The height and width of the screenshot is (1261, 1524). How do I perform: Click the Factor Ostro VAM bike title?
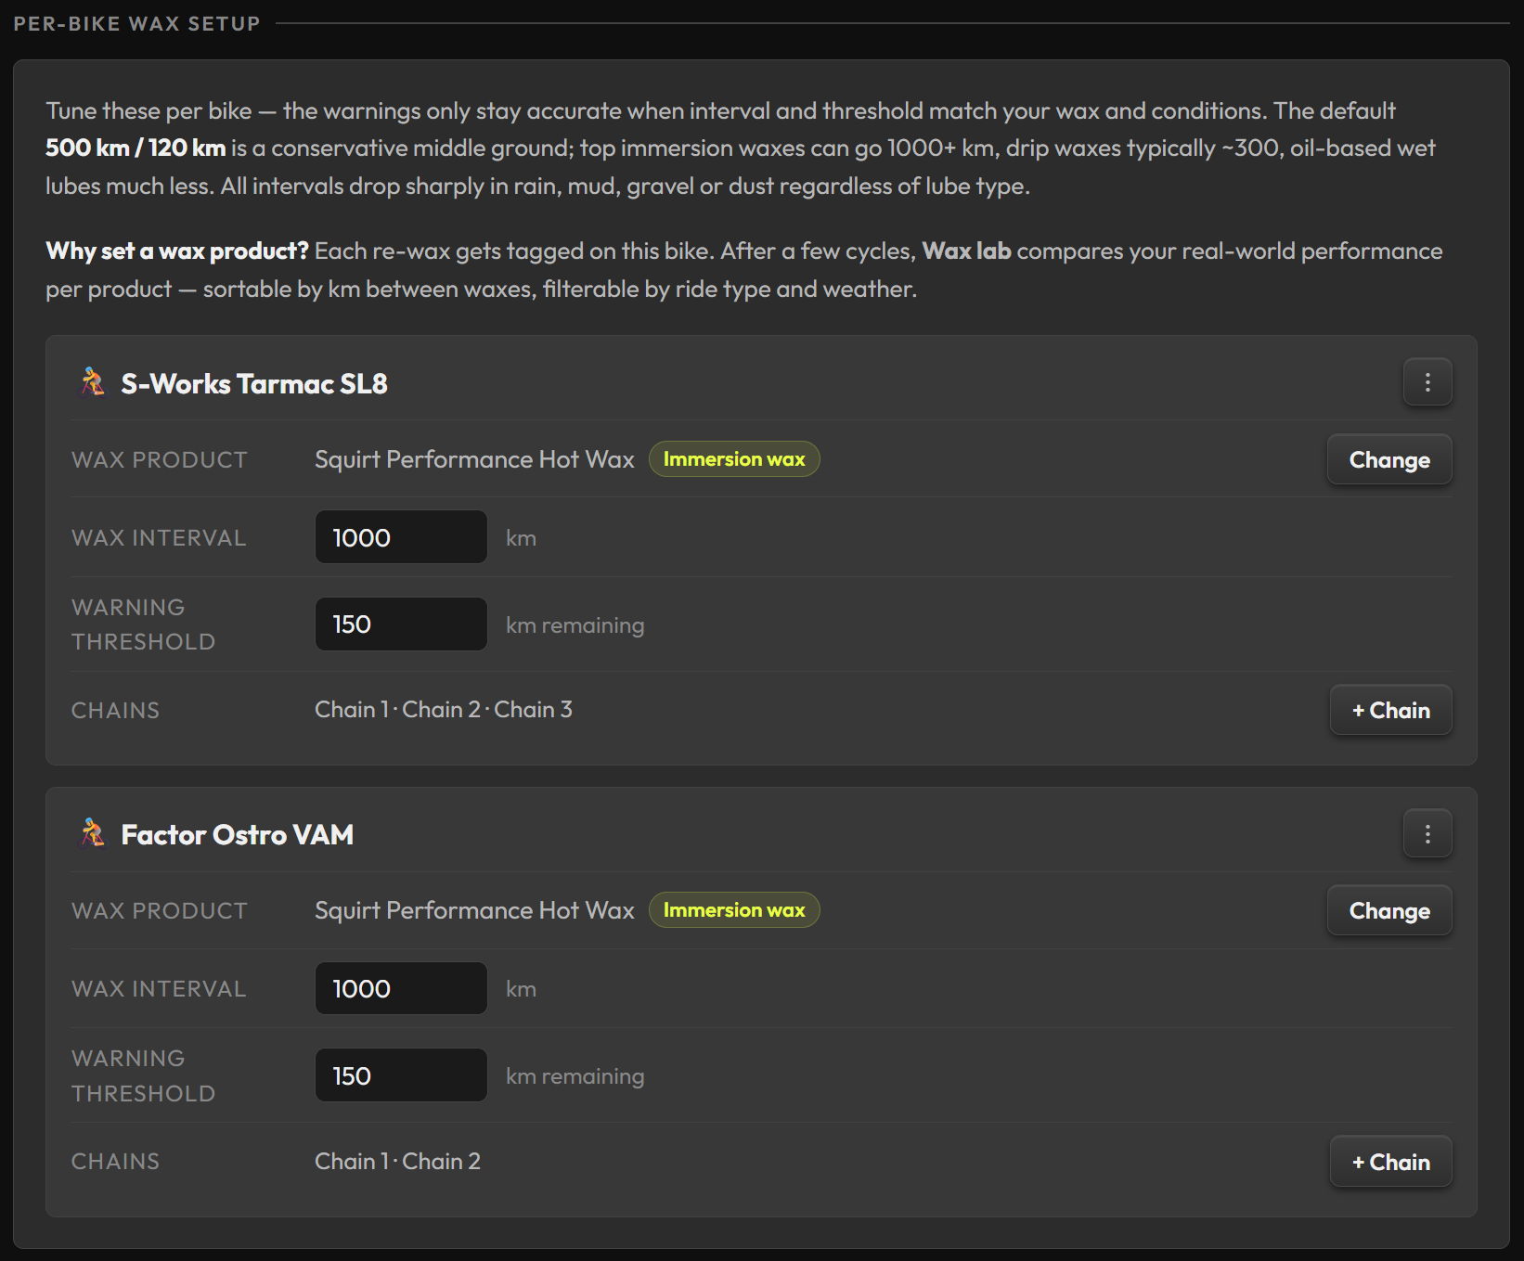[x=238, y=835]
